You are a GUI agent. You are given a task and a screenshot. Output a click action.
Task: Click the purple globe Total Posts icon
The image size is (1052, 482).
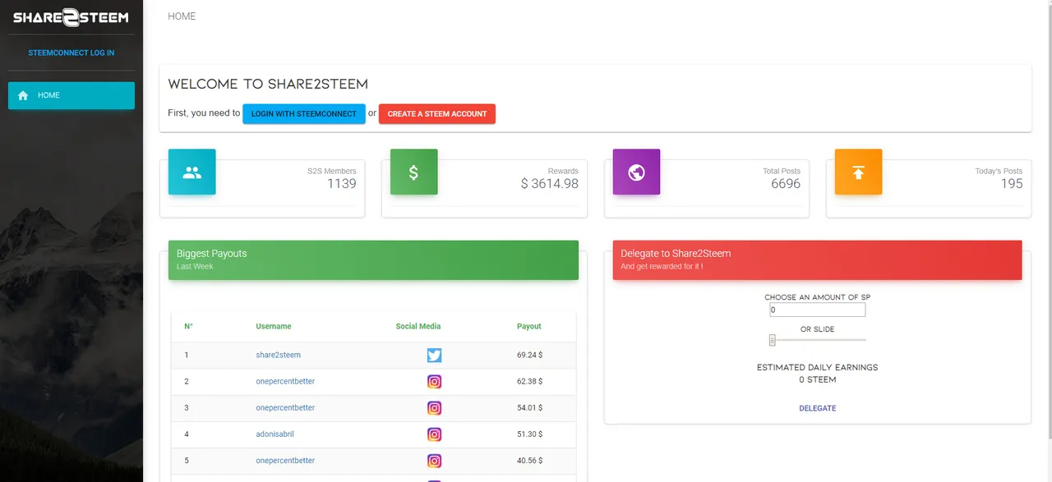pos(636,172)
